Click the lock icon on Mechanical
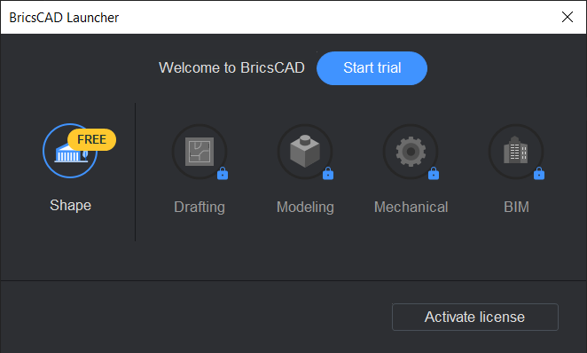Screen dimensions: 587x353 pyautogui.click(x=434, y=173)
